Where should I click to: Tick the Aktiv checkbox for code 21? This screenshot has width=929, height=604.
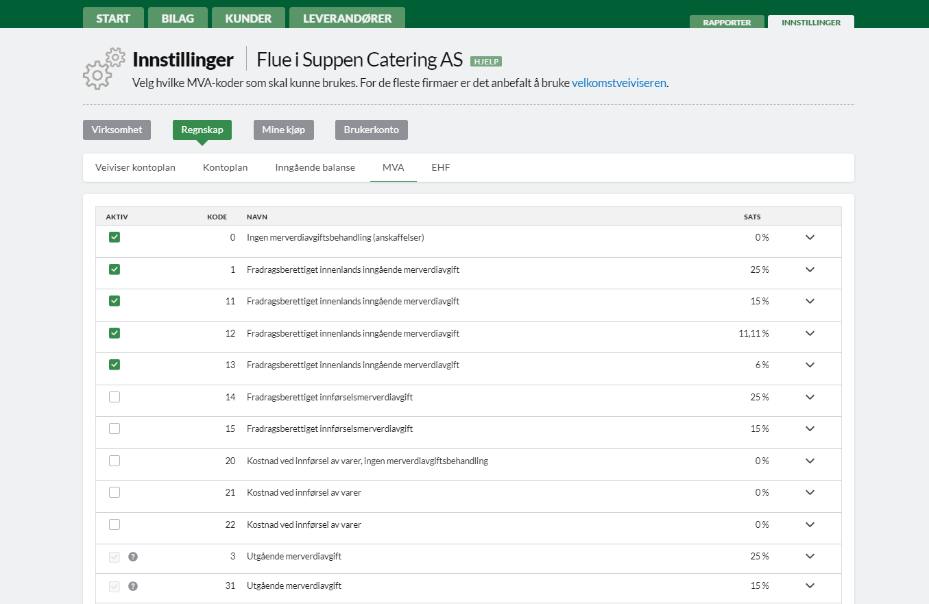coord(114,492)
